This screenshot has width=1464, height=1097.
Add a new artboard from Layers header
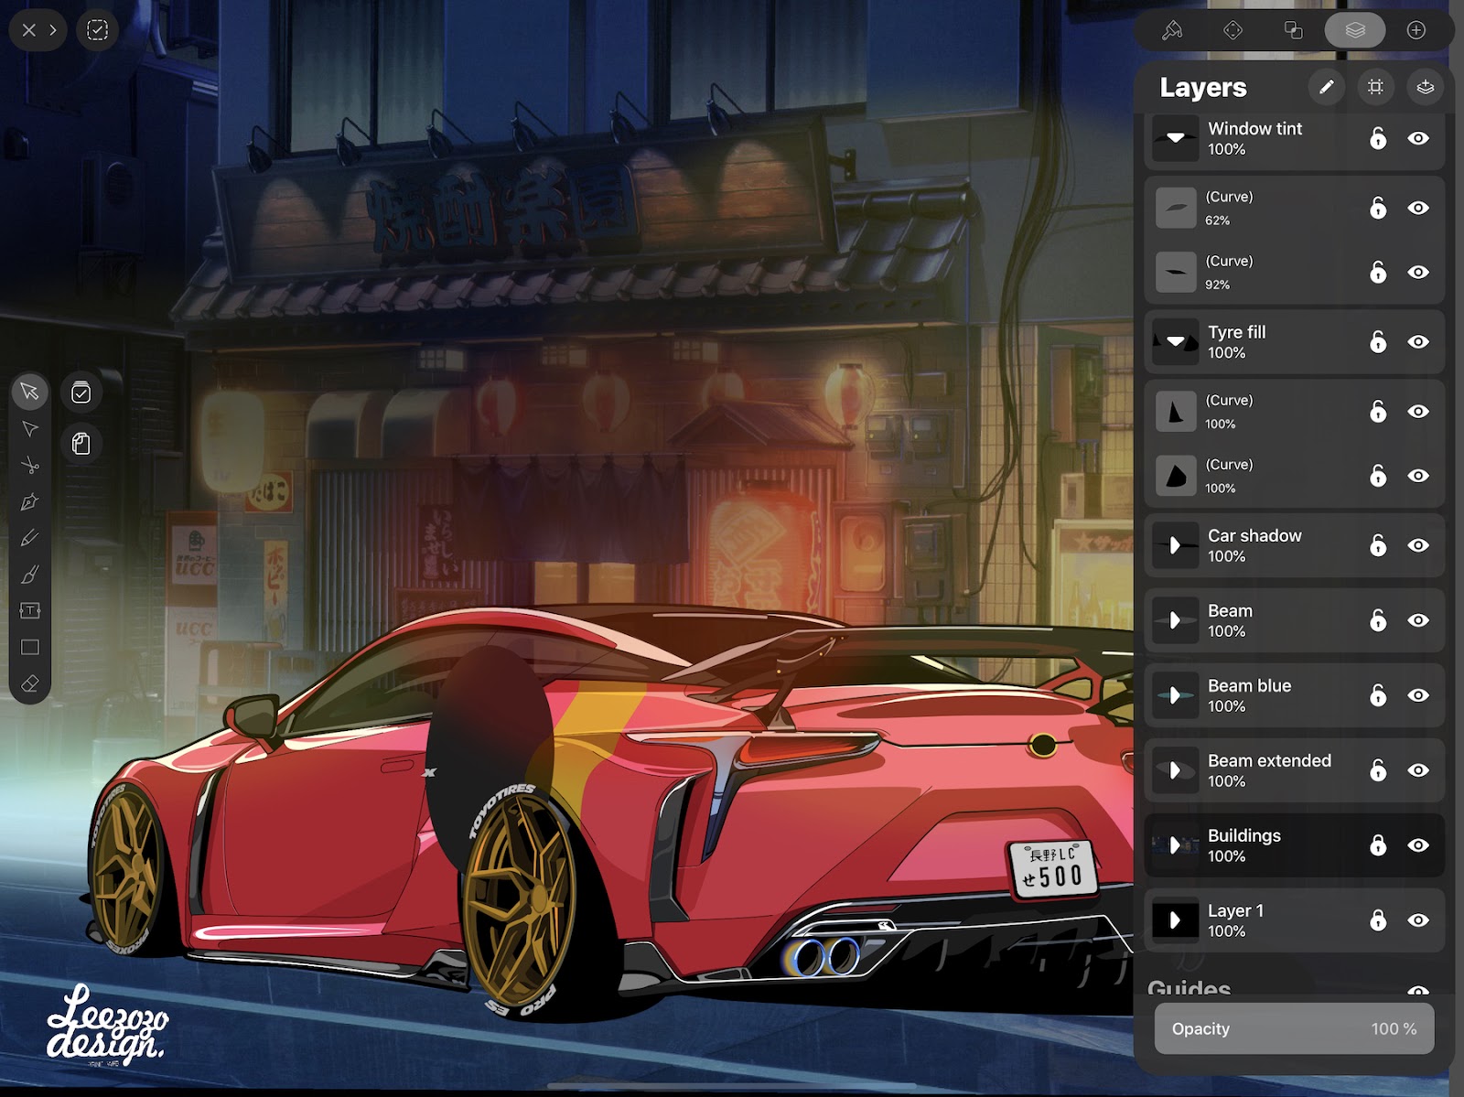tap(1375, 87)
